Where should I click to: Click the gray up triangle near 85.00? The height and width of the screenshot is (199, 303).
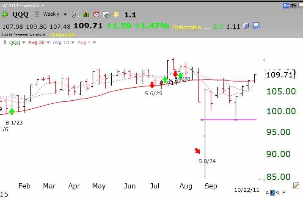pos(259,180)
